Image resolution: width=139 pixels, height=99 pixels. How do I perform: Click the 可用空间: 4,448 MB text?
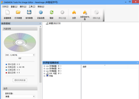(x=16, y=67)
